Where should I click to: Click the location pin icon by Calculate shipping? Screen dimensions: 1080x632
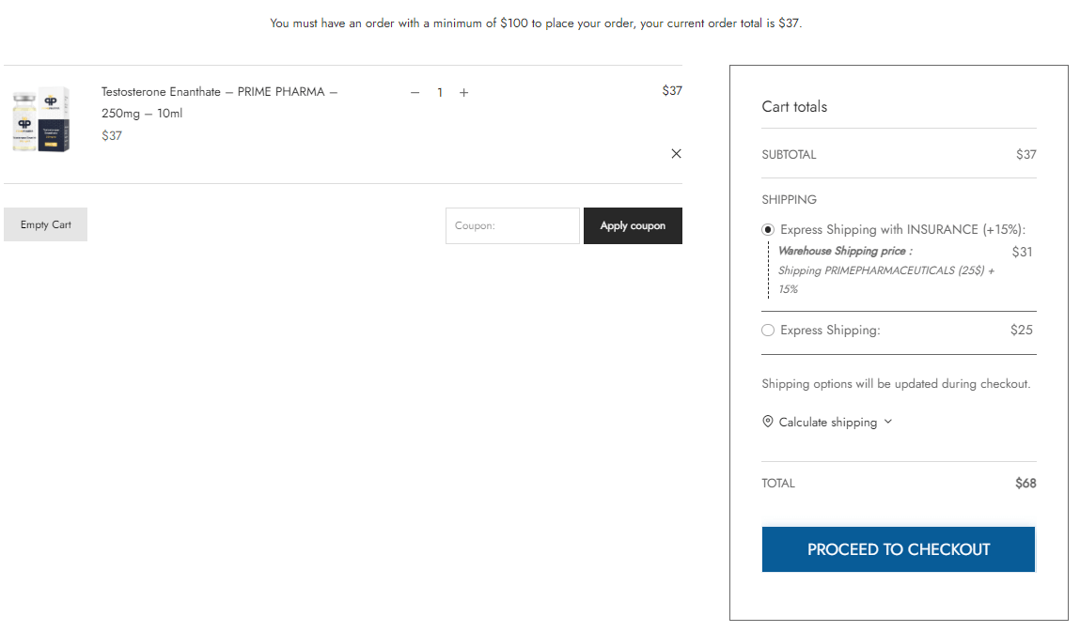click(767, 422)
